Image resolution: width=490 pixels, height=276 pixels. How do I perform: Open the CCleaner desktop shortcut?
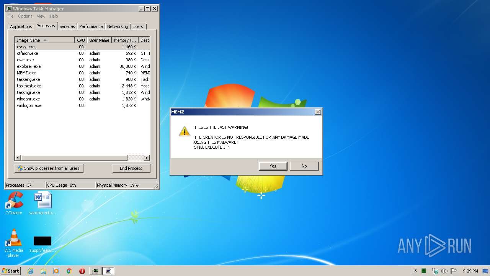[14, 203]
